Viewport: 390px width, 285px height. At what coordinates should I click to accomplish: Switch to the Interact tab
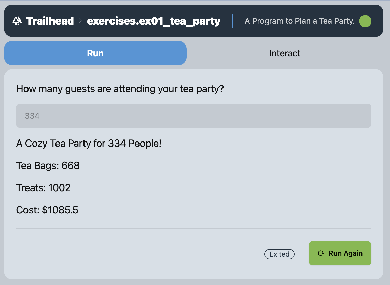(x=285, y=53)
